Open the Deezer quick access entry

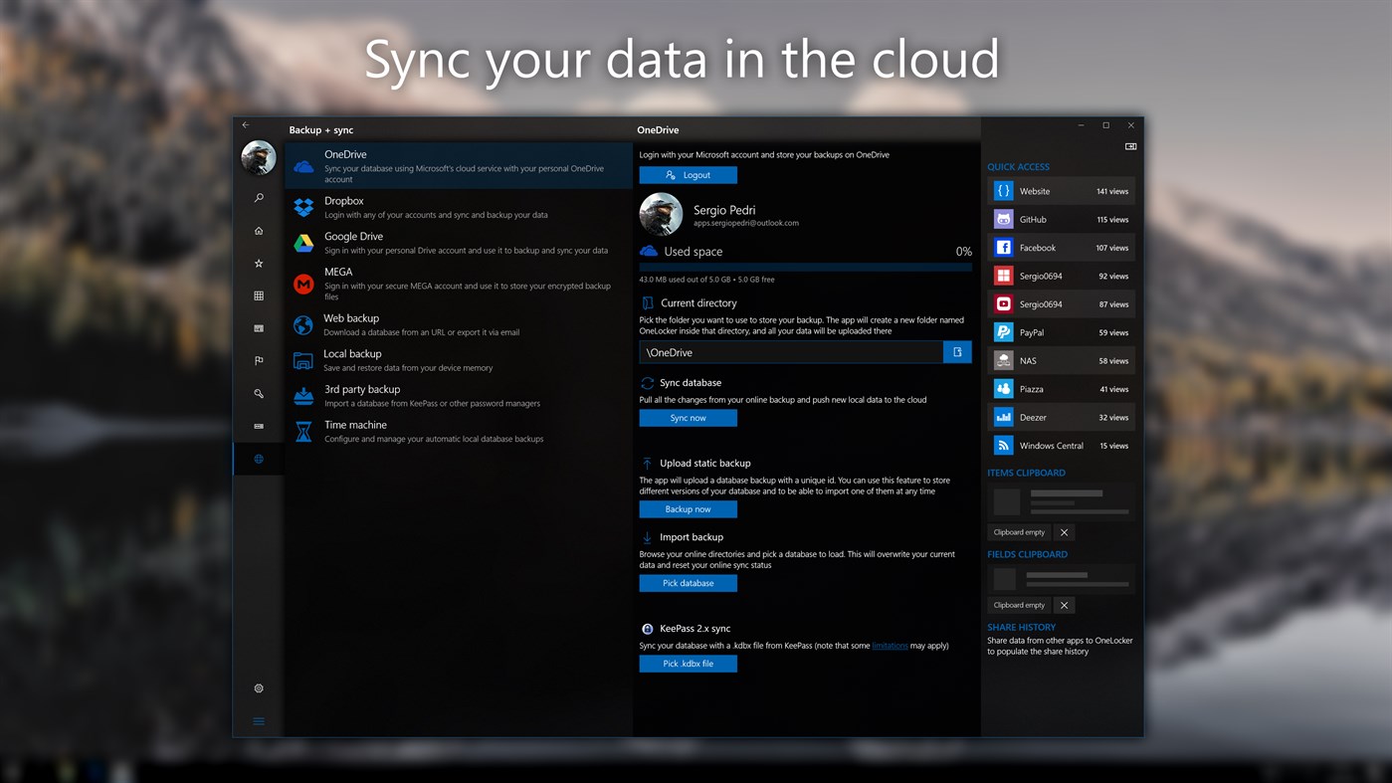pos(1061,418)
